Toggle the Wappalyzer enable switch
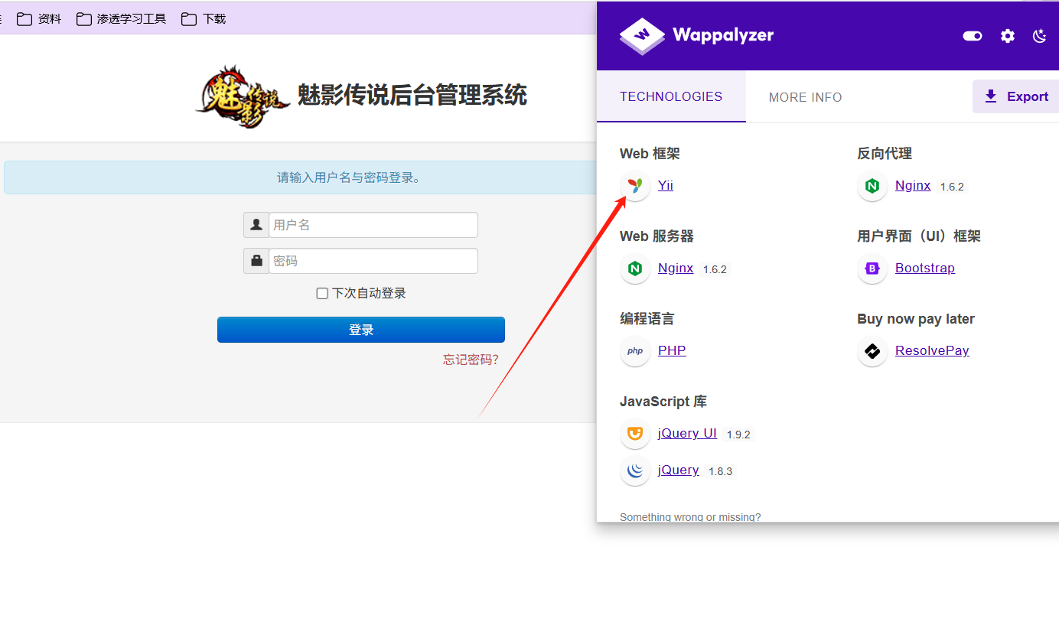The image size is (1059, 625). click(x=973, y=36)
